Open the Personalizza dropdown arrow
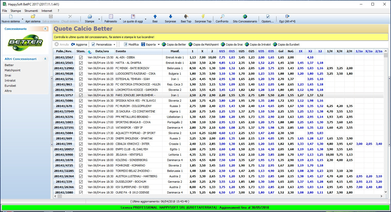This screenshot has width=391, height=212. coord(114,45)
